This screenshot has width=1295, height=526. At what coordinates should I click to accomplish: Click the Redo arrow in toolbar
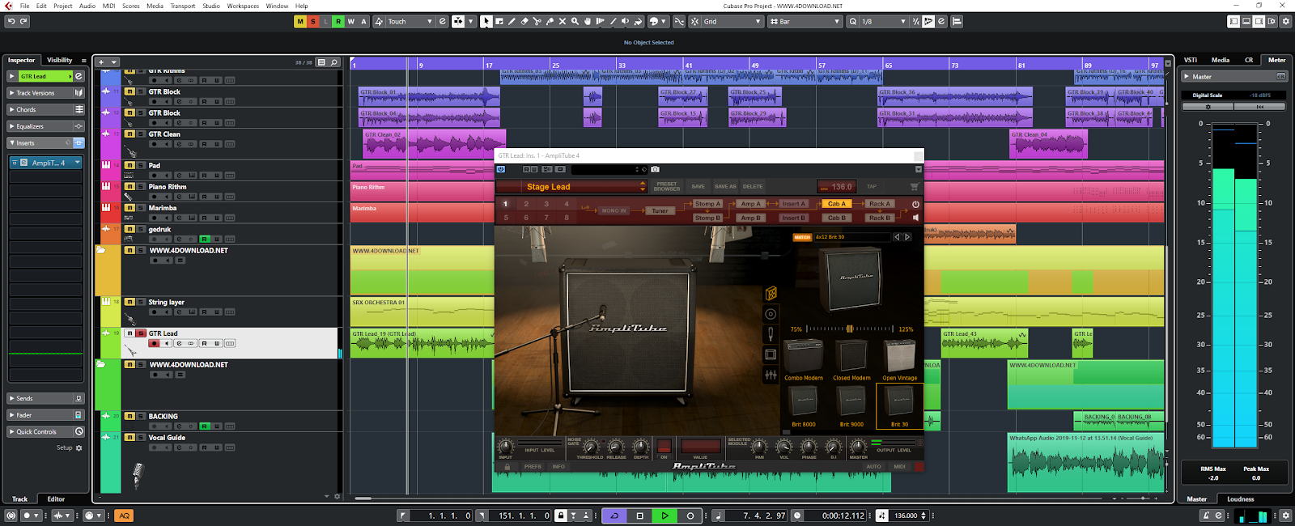[23, 21]
